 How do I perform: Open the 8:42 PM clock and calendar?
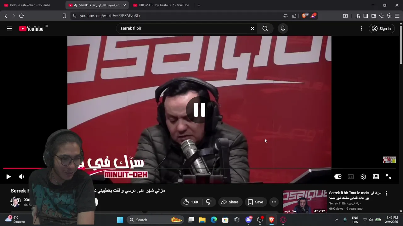pos(392,220)
